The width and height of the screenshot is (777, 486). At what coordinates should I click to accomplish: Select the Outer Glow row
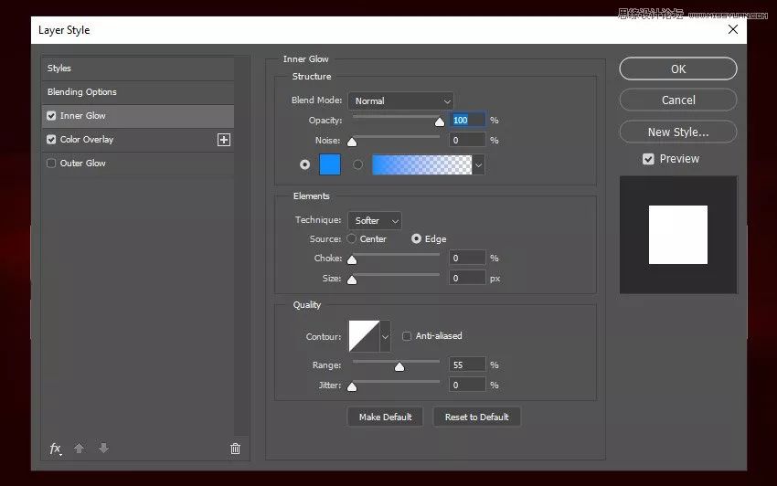[138, 164]
